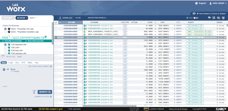
Task: Click the SEARCH button
Action: [x=45, y=92]
